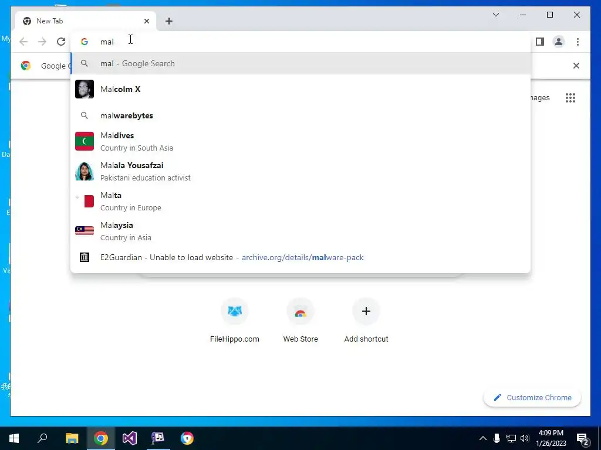Go back using the left arrow
This screenshot has width=601, height=450.
(23, 42)
